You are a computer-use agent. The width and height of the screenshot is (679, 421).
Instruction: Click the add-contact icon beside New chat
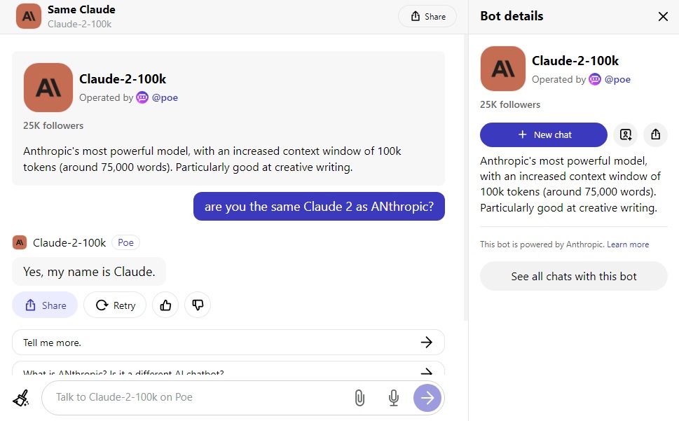625,134
